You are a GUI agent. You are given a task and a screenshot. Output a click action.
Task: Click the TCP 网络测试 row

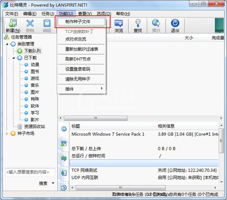(144, 170)
